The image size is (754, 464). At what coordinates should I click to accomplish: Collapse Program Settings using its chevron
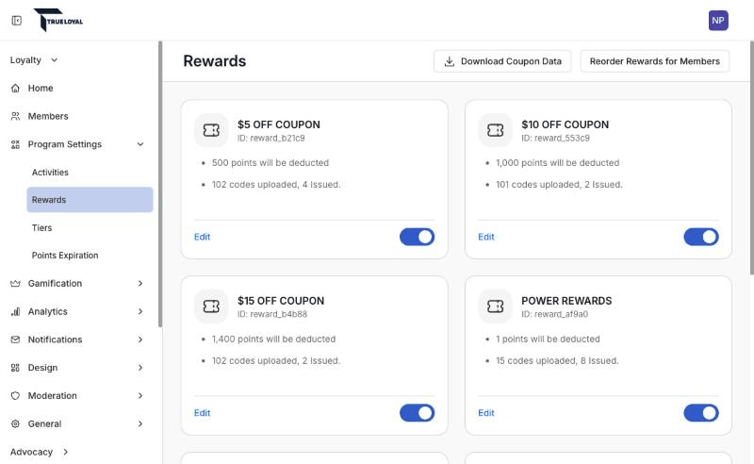[140, 144]
